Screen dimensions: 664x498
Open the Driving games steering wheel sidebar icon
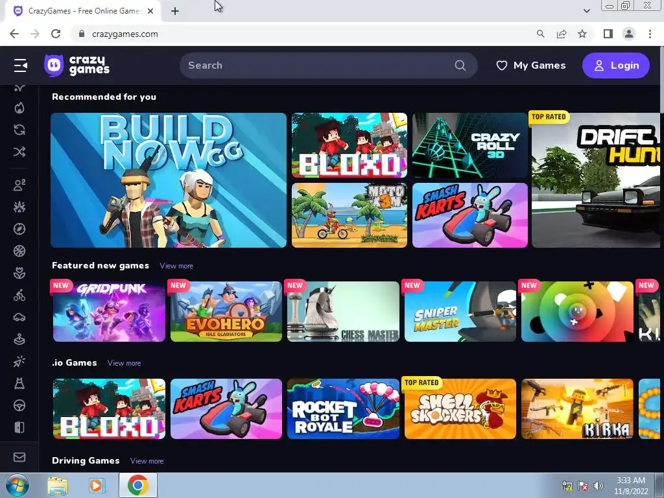(19, 405)
